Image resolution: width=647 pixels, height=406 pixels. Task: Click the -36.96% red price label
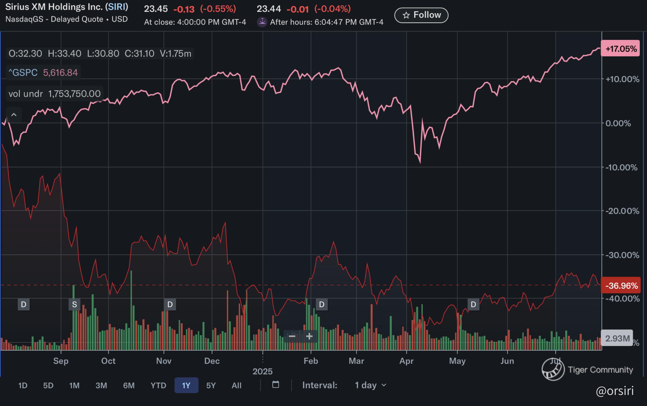(x=621, y=285)
